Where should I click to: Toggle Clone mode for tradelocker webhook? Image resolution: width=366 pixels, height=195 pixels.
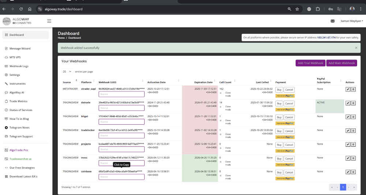pyautogui.click(x=221, y=134)
